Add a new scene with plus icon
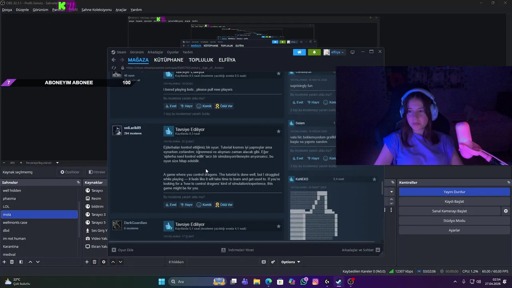512x288 pixels. click(x=4, y=262)
